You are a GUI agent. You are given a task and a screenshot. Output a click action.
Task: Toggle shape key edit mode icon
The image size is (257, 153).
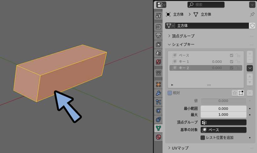point(241,93)
